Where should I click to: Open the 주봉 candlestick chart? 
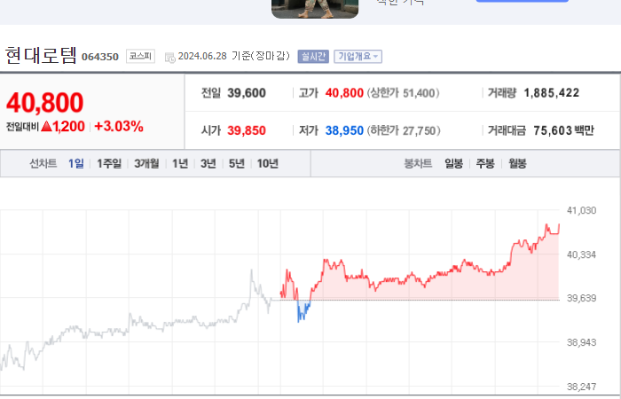[485, 163]
